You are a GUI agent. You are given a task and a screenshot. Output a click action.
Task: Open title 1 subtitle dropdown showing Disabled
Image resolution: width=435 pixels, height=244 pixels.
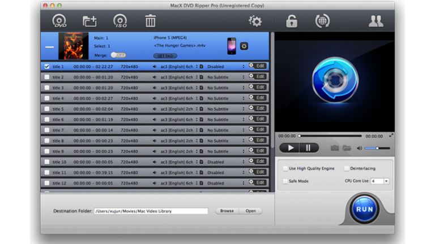point(244,67)
